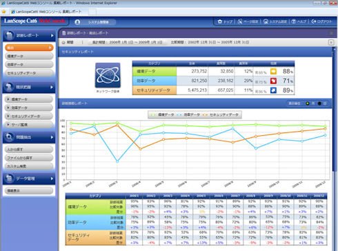The width and height of the screenshot is (338, 251).
Task: Click the ヘルプ link
Action: 301,21
